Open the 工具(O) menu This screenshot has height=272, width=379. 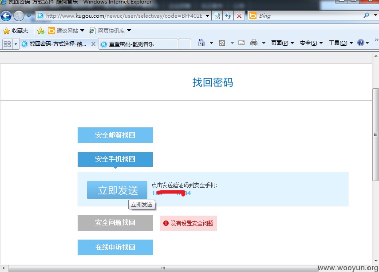[x=340, y=43]
